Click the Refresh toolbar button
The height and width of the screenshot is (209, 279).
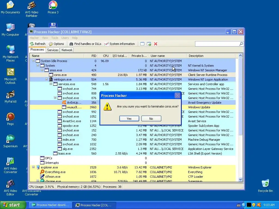(38, 44)
